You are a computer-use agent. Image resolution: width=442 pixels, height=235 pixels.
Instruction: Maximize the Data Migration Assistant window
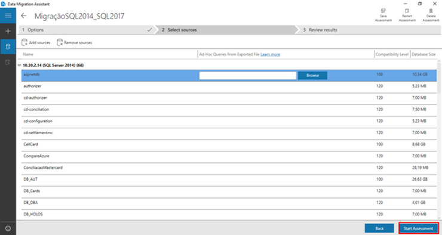click(x=420, y=4)
